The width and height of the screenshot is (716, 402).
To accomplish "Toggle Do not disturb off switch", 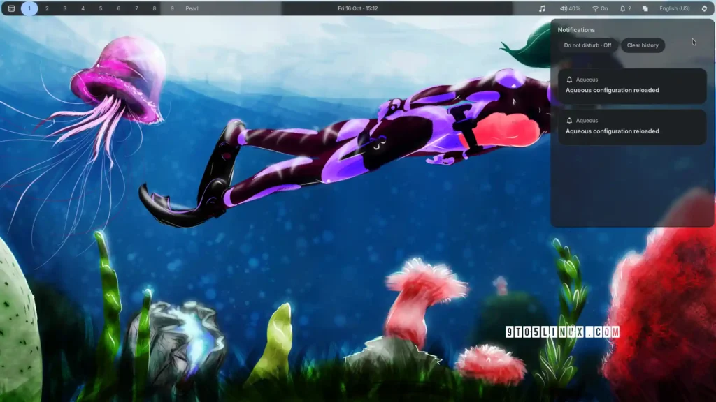I will 587,45.
